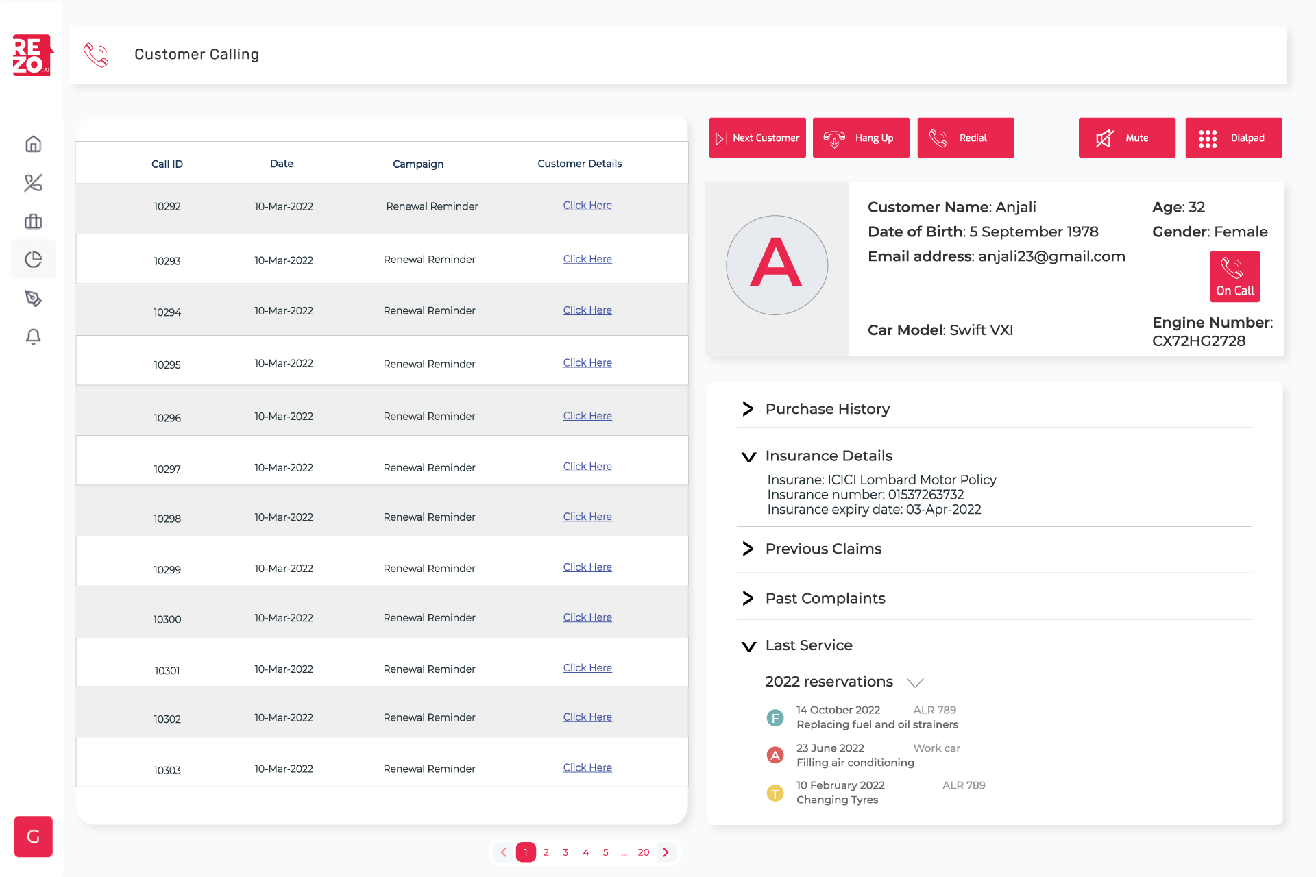This screenshot has width=1316, height=877.
Task: Select the call icon in the sidebar
Action: (x=33, y=183)
